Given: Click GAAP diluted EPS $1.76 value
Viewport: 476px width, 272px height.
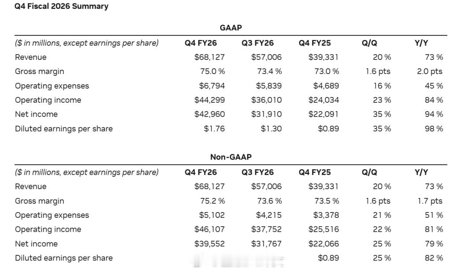Looking at the screenshot, I should (214, 129).
